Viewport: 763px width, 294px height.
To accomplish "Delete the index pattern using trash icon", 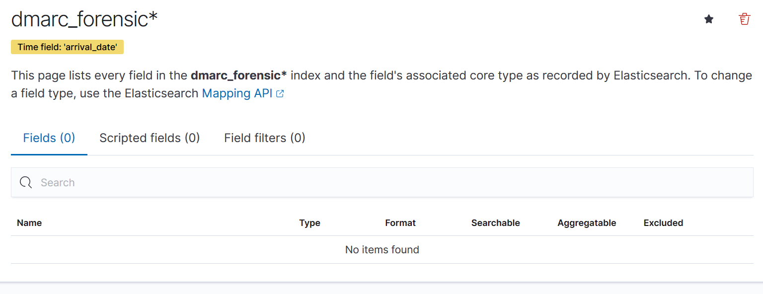I will tap(744, 19).
